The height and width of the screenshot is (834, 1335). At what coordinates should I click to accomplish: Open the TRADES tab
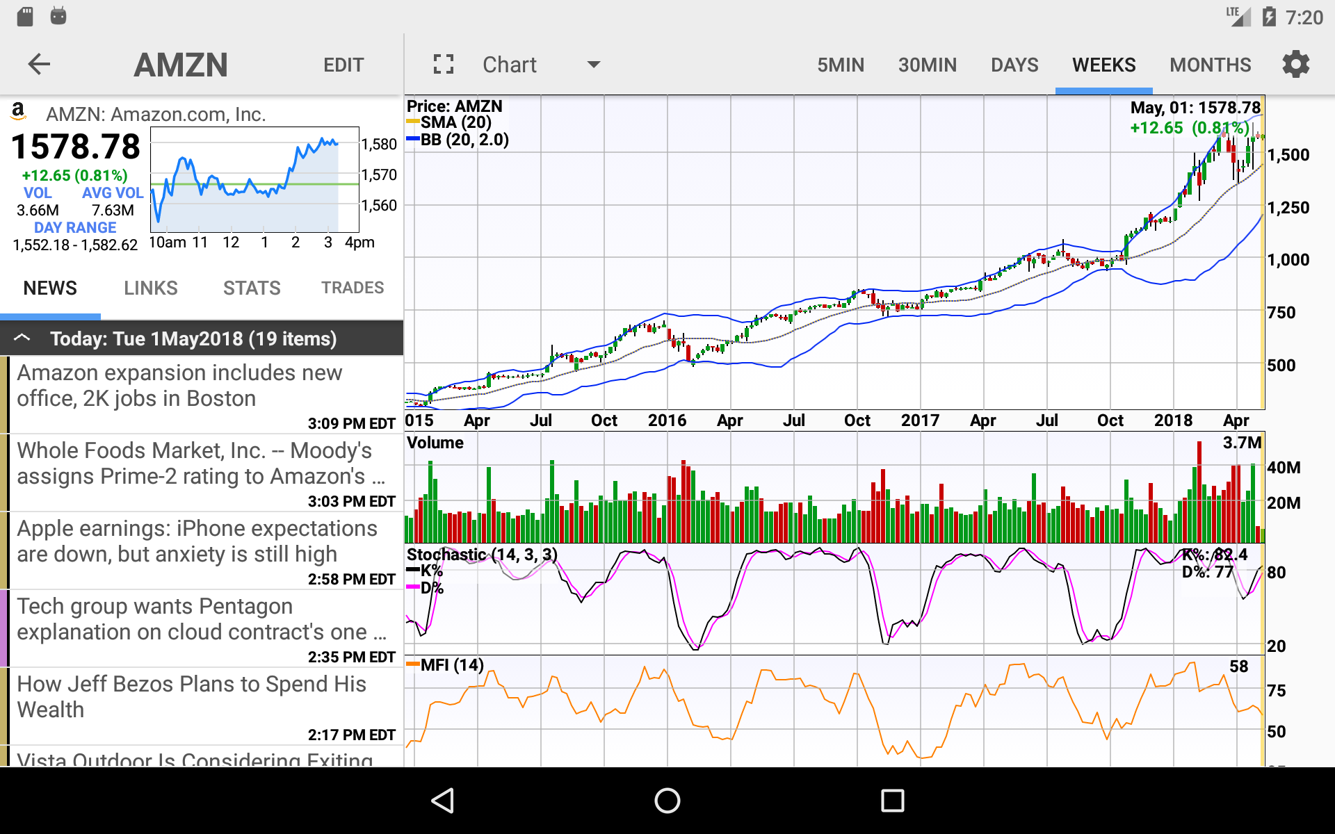353,288
